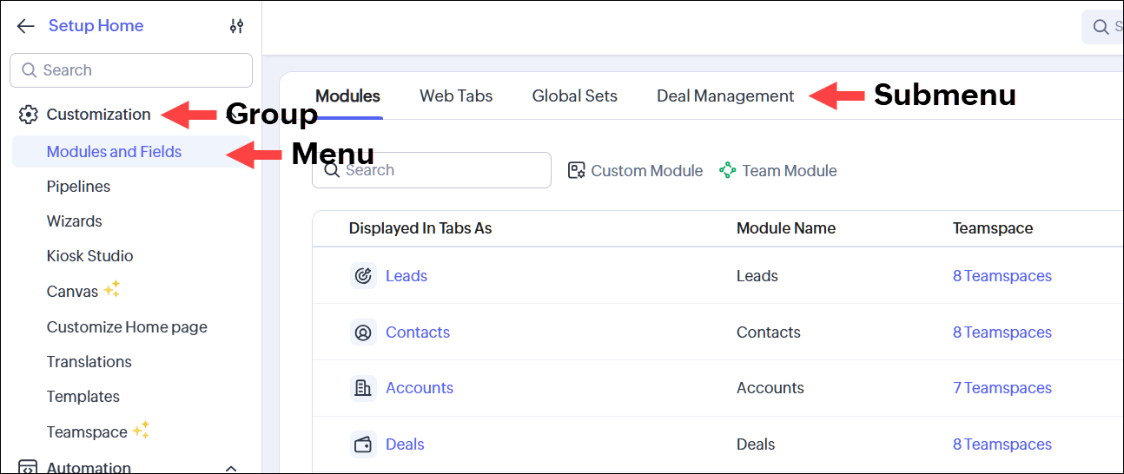The image size is (1124, 474).
Task: Click the Automation group icon
Action: (28, 468)
